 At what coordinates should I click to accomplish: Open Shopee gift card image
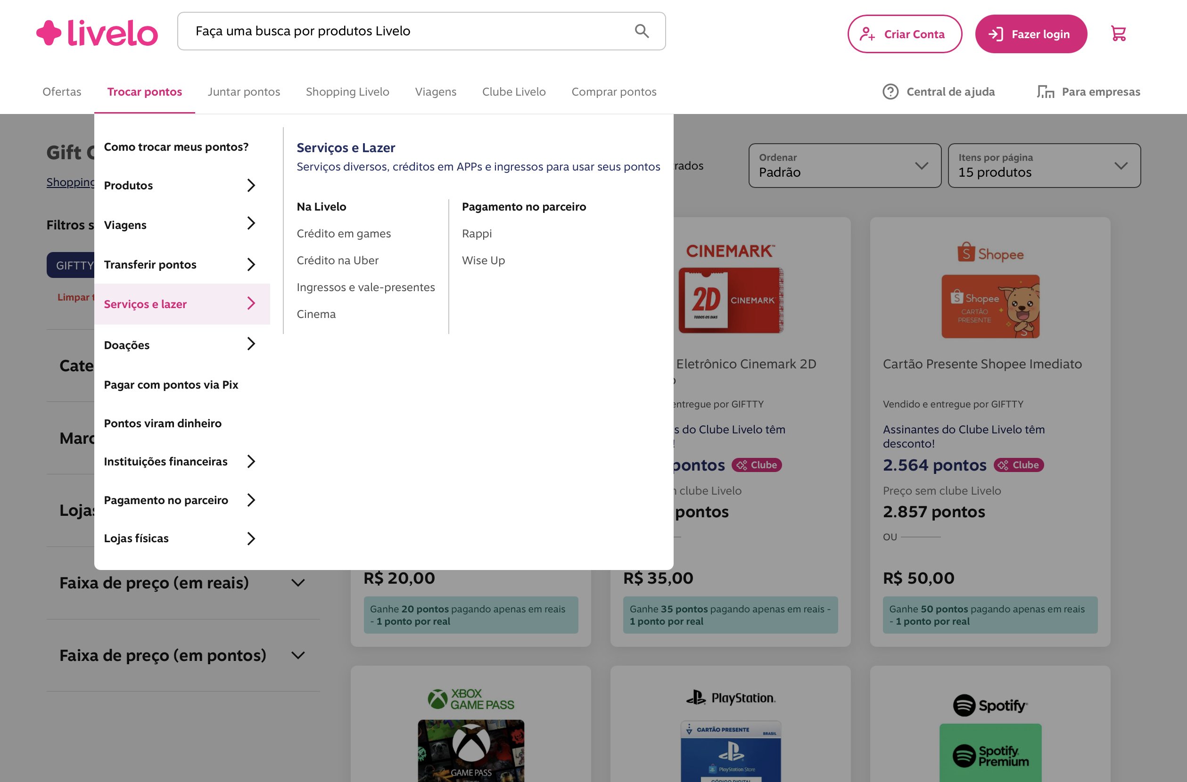pos(990,306)
